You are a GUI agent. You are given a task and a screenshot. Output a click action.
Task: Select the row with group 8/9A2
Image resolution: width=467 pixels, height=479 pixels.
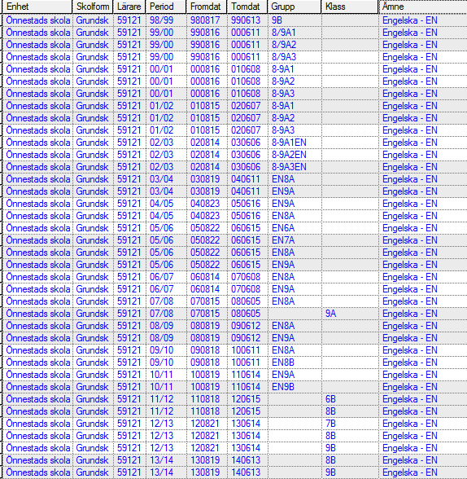pyautogui.click(x=234, y=45)
